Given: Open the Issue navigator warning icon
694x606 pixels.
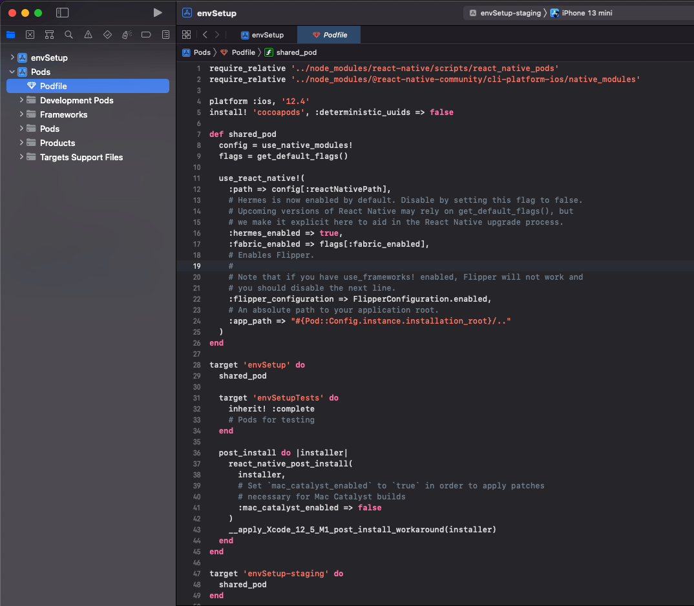Looking at the screenshot, I should click(x=88, y=34).
